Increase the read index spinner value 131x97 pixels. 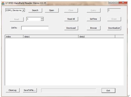(42, 18)
